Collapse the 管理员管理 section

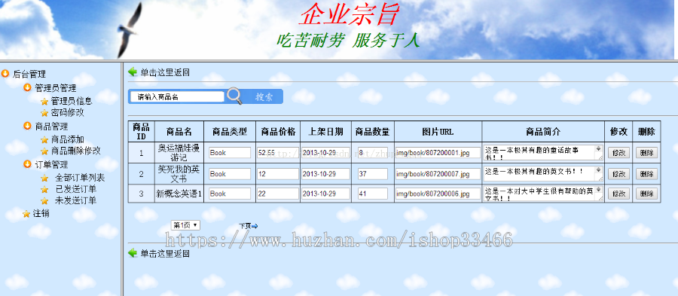tap(55, 88)
